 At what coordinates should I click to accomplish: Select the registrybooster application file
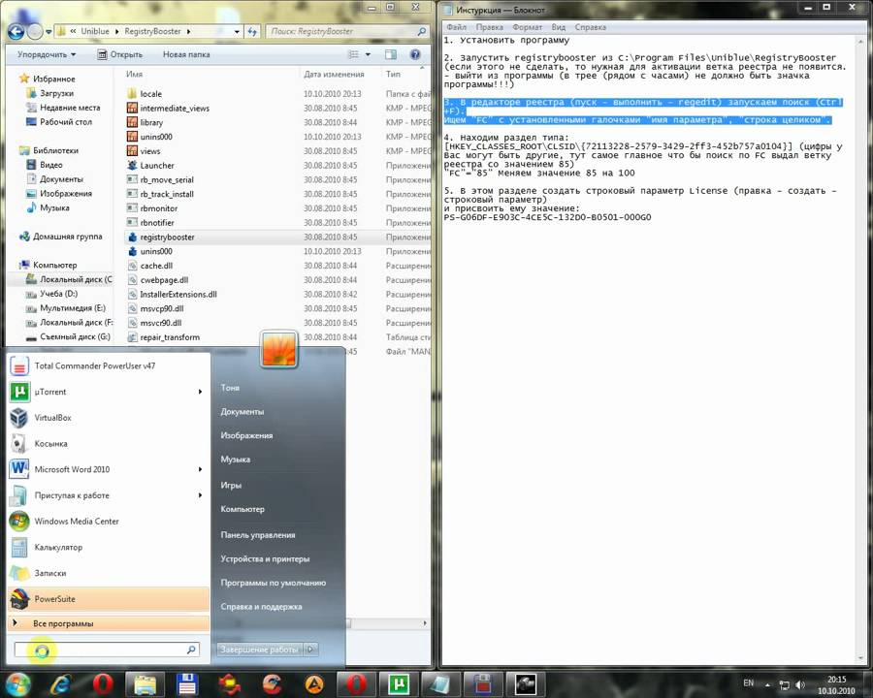[x=167, y=238]
